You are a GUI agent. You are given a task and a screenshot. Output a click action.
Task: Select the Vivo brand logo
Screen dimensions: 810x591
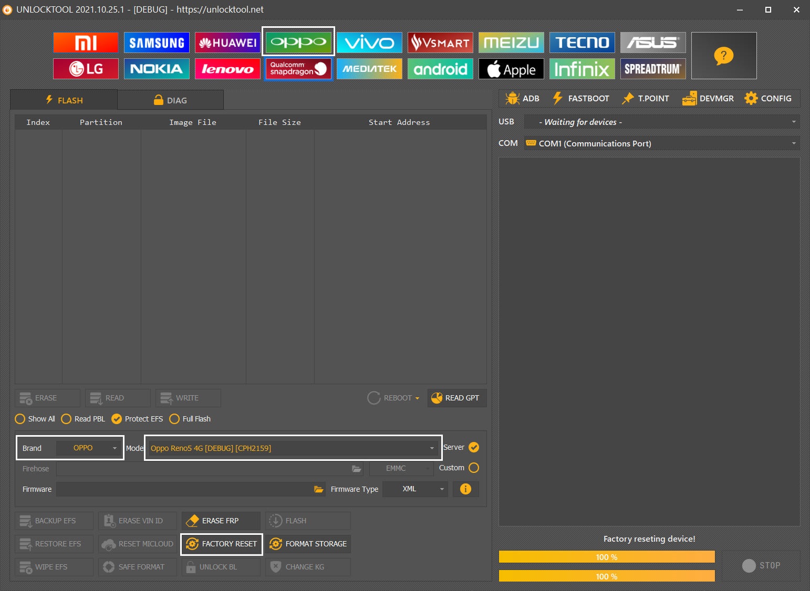[x=369, y=43]
